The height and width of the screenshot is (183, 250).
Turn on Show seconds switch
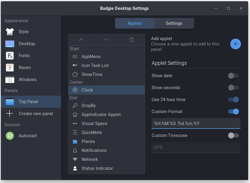click(233, 88)
